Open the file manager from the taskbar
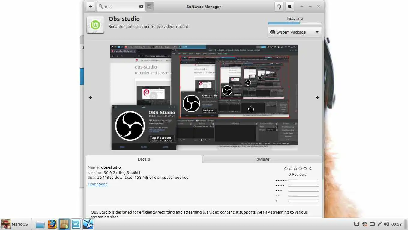 click(x=40, y=224)
